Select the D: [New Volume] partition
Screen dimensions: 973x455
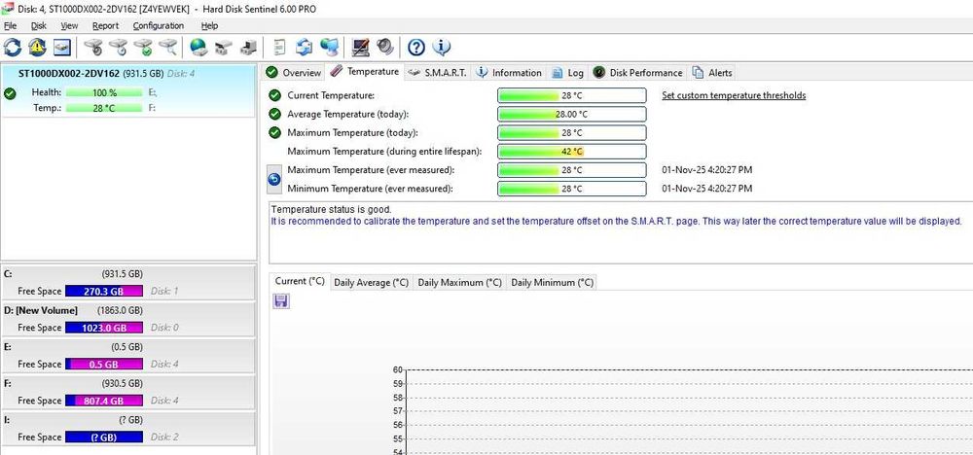point(127,319)
